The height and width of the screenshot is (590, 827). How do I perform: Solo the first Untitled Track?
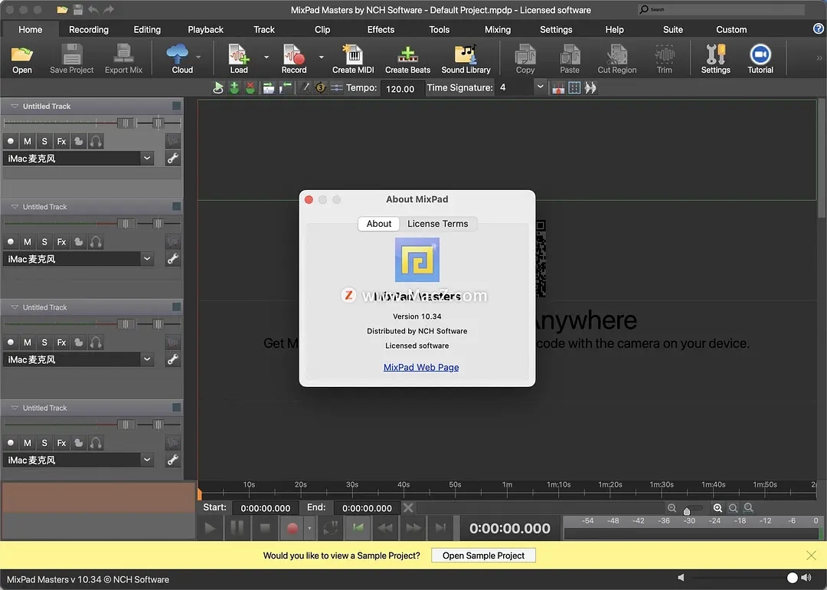coord(44,142)
